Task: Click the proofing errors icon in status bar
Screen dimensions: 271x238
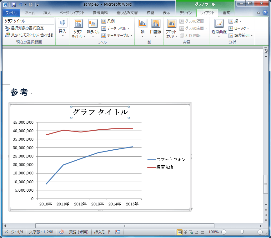Action: click(x=61, y=232)
